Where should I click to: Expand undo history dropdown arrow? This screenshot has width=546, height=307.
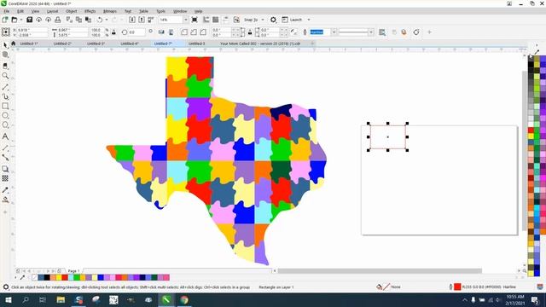tap(106, 20)
